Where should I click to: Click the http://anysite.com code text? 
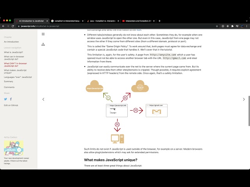pyautogui.click(x=163, y=55)
